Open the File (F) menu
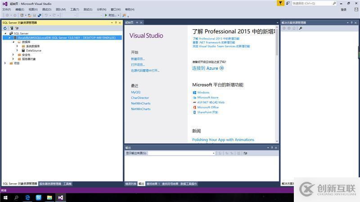Screen dimensions: 360x202 pos(6,9)
